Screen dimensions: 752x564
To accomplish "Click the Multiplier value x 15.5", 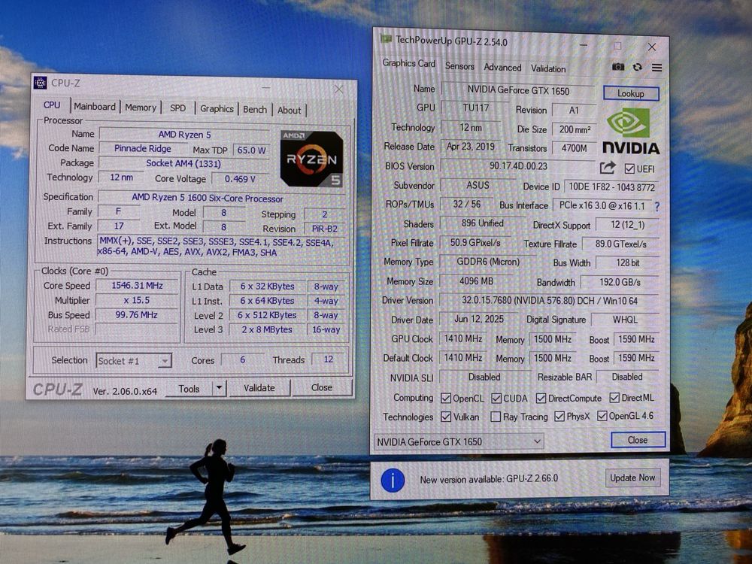I will 137,300.
